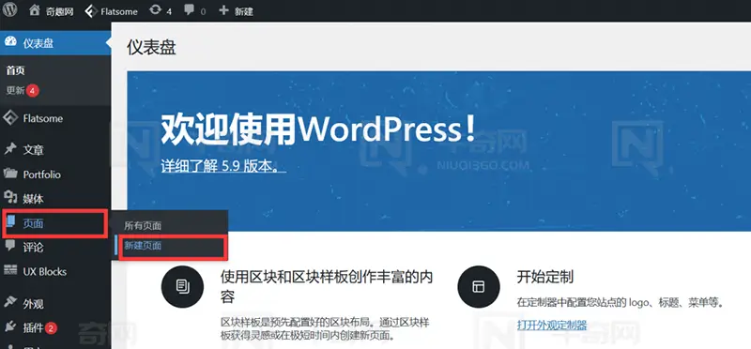Click the 评论 comment bubble icon in the sidebar
This screenshot has width=751, height=349.
coord(10,247)
